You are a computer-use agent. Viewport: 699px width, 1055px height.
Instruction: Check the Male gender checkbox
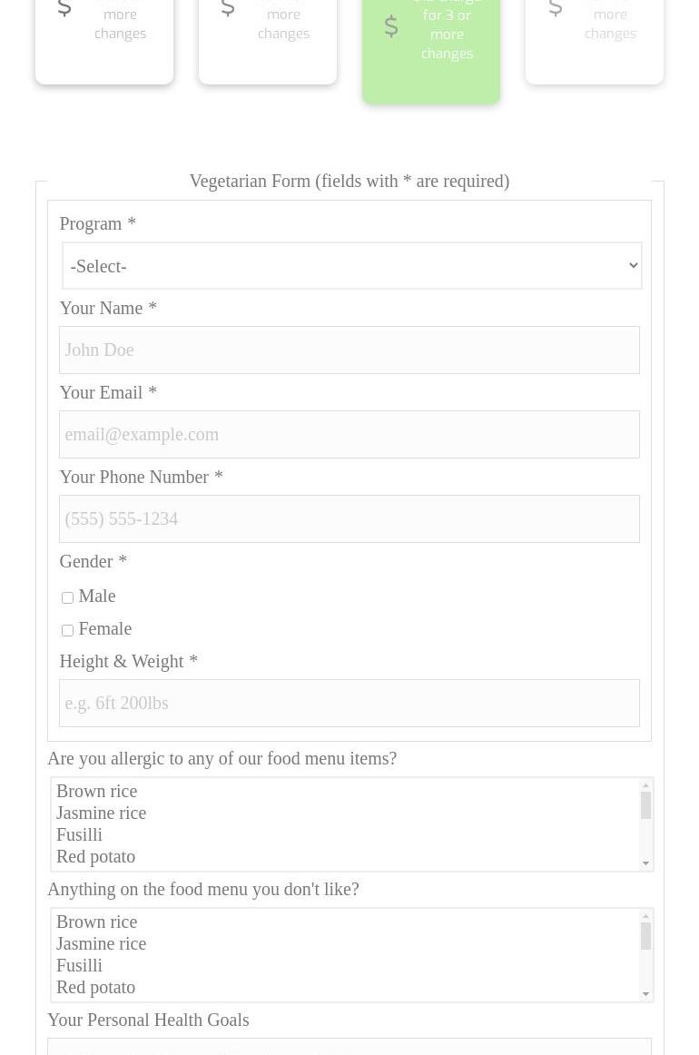click(x=67, y=597)
